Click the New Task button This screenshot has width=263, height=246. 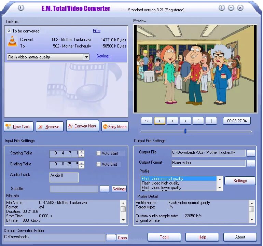[19, 127]
